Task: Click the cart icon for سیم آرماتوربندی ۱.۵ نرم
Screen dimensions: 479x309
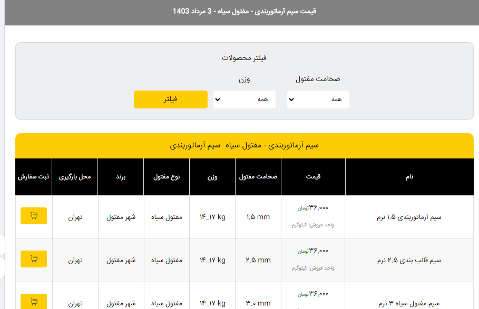Action: point(34,216)
